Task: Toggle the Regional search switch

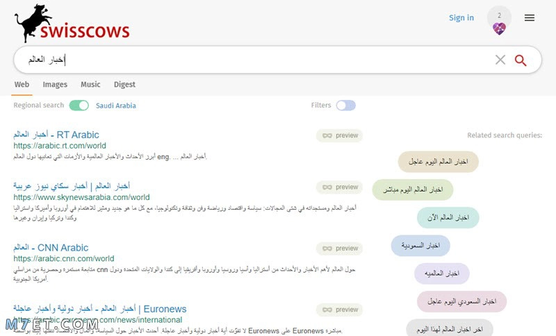Action: point(79,106)
